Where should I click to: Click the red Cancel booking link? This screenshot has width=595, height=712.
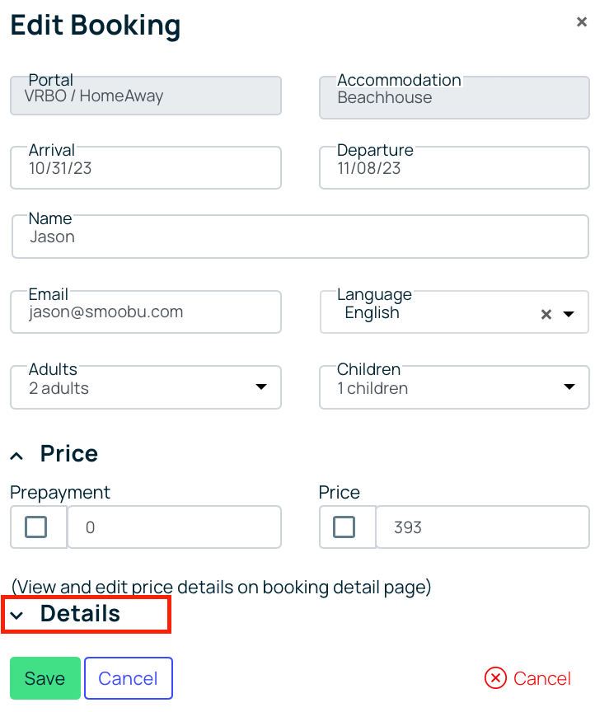click(542, 678)
